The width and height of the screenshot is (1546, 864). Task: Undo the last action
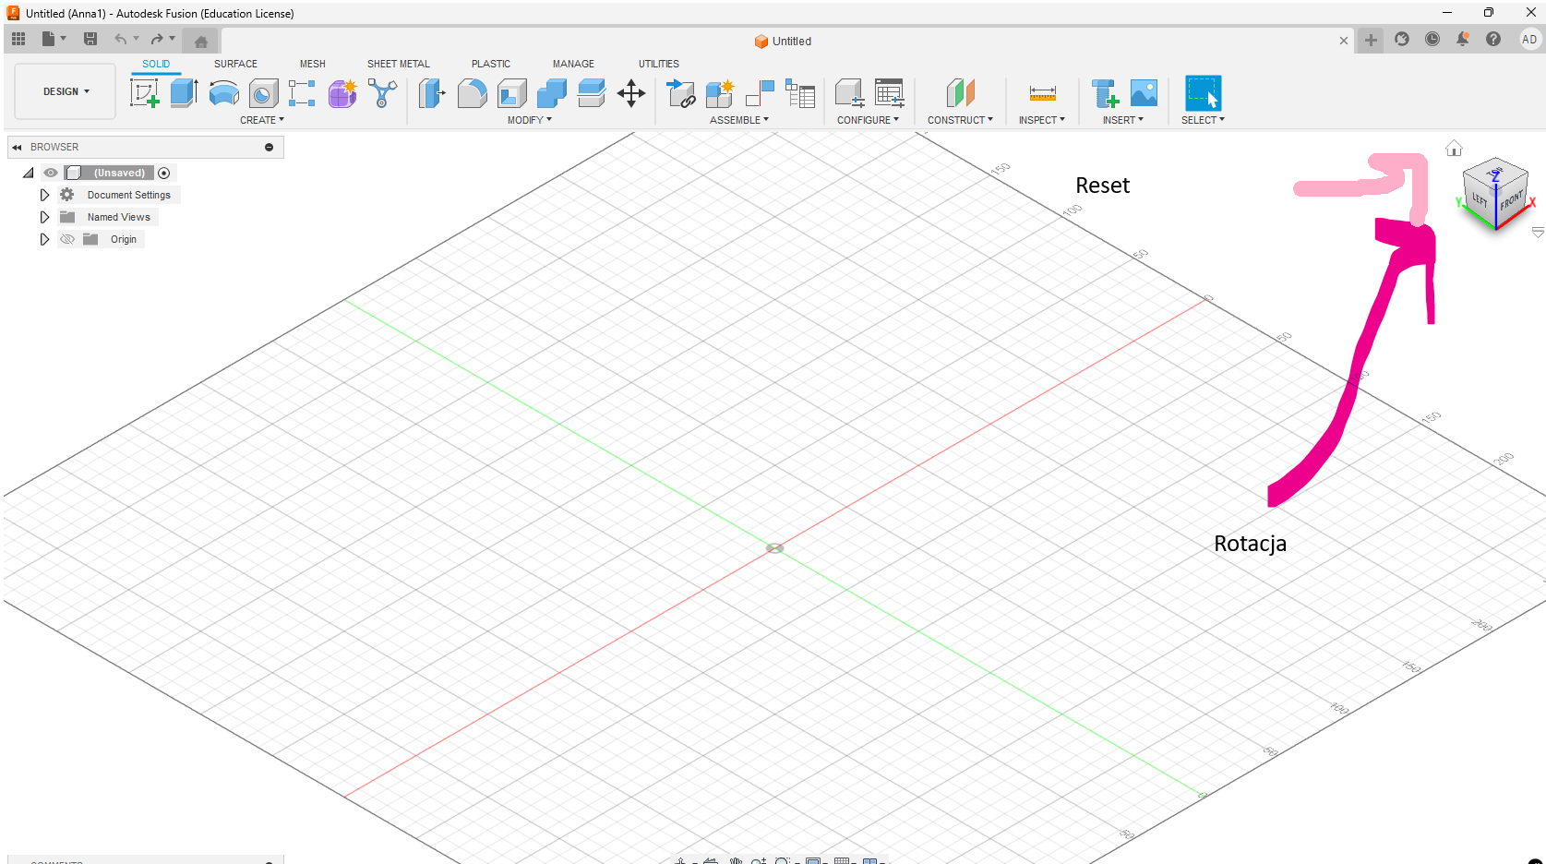[x=120, y=39]
